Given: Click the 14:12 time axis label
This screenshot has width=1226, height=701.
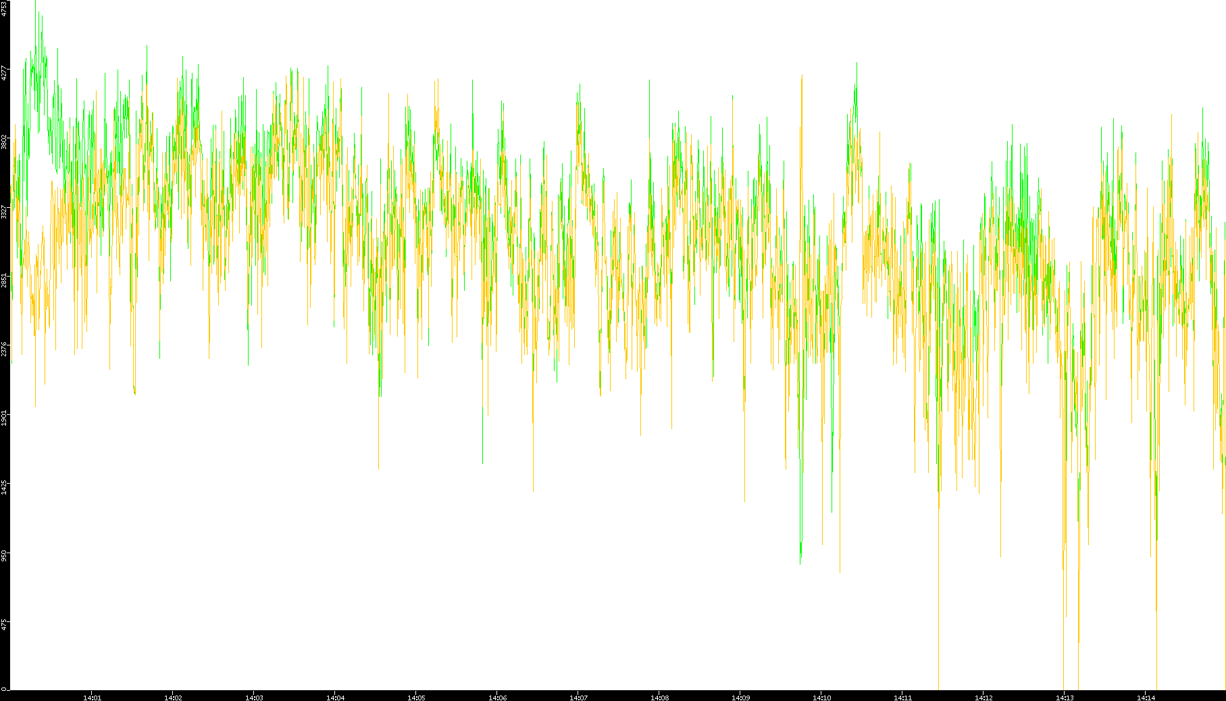Looking at the screenshot, I should (x=984, y=698).
